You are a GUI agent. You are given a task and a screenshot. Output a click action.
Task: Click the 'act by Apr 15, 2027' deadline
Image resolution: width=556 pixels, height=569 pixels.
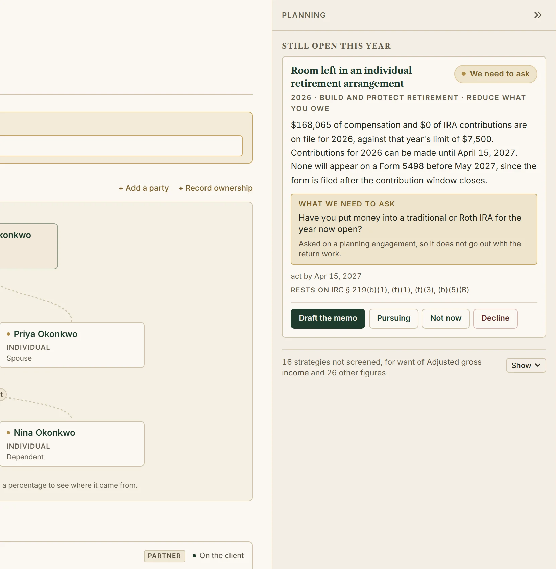pyautogui.click(x=326, y=276)
